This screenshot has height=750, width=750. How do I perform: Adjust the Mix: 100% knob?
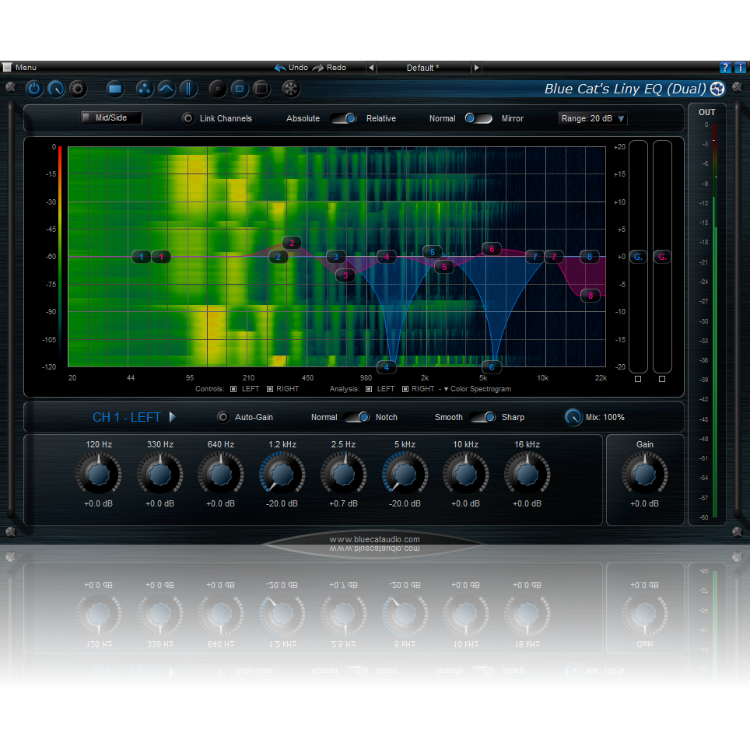tap(573, 417)
